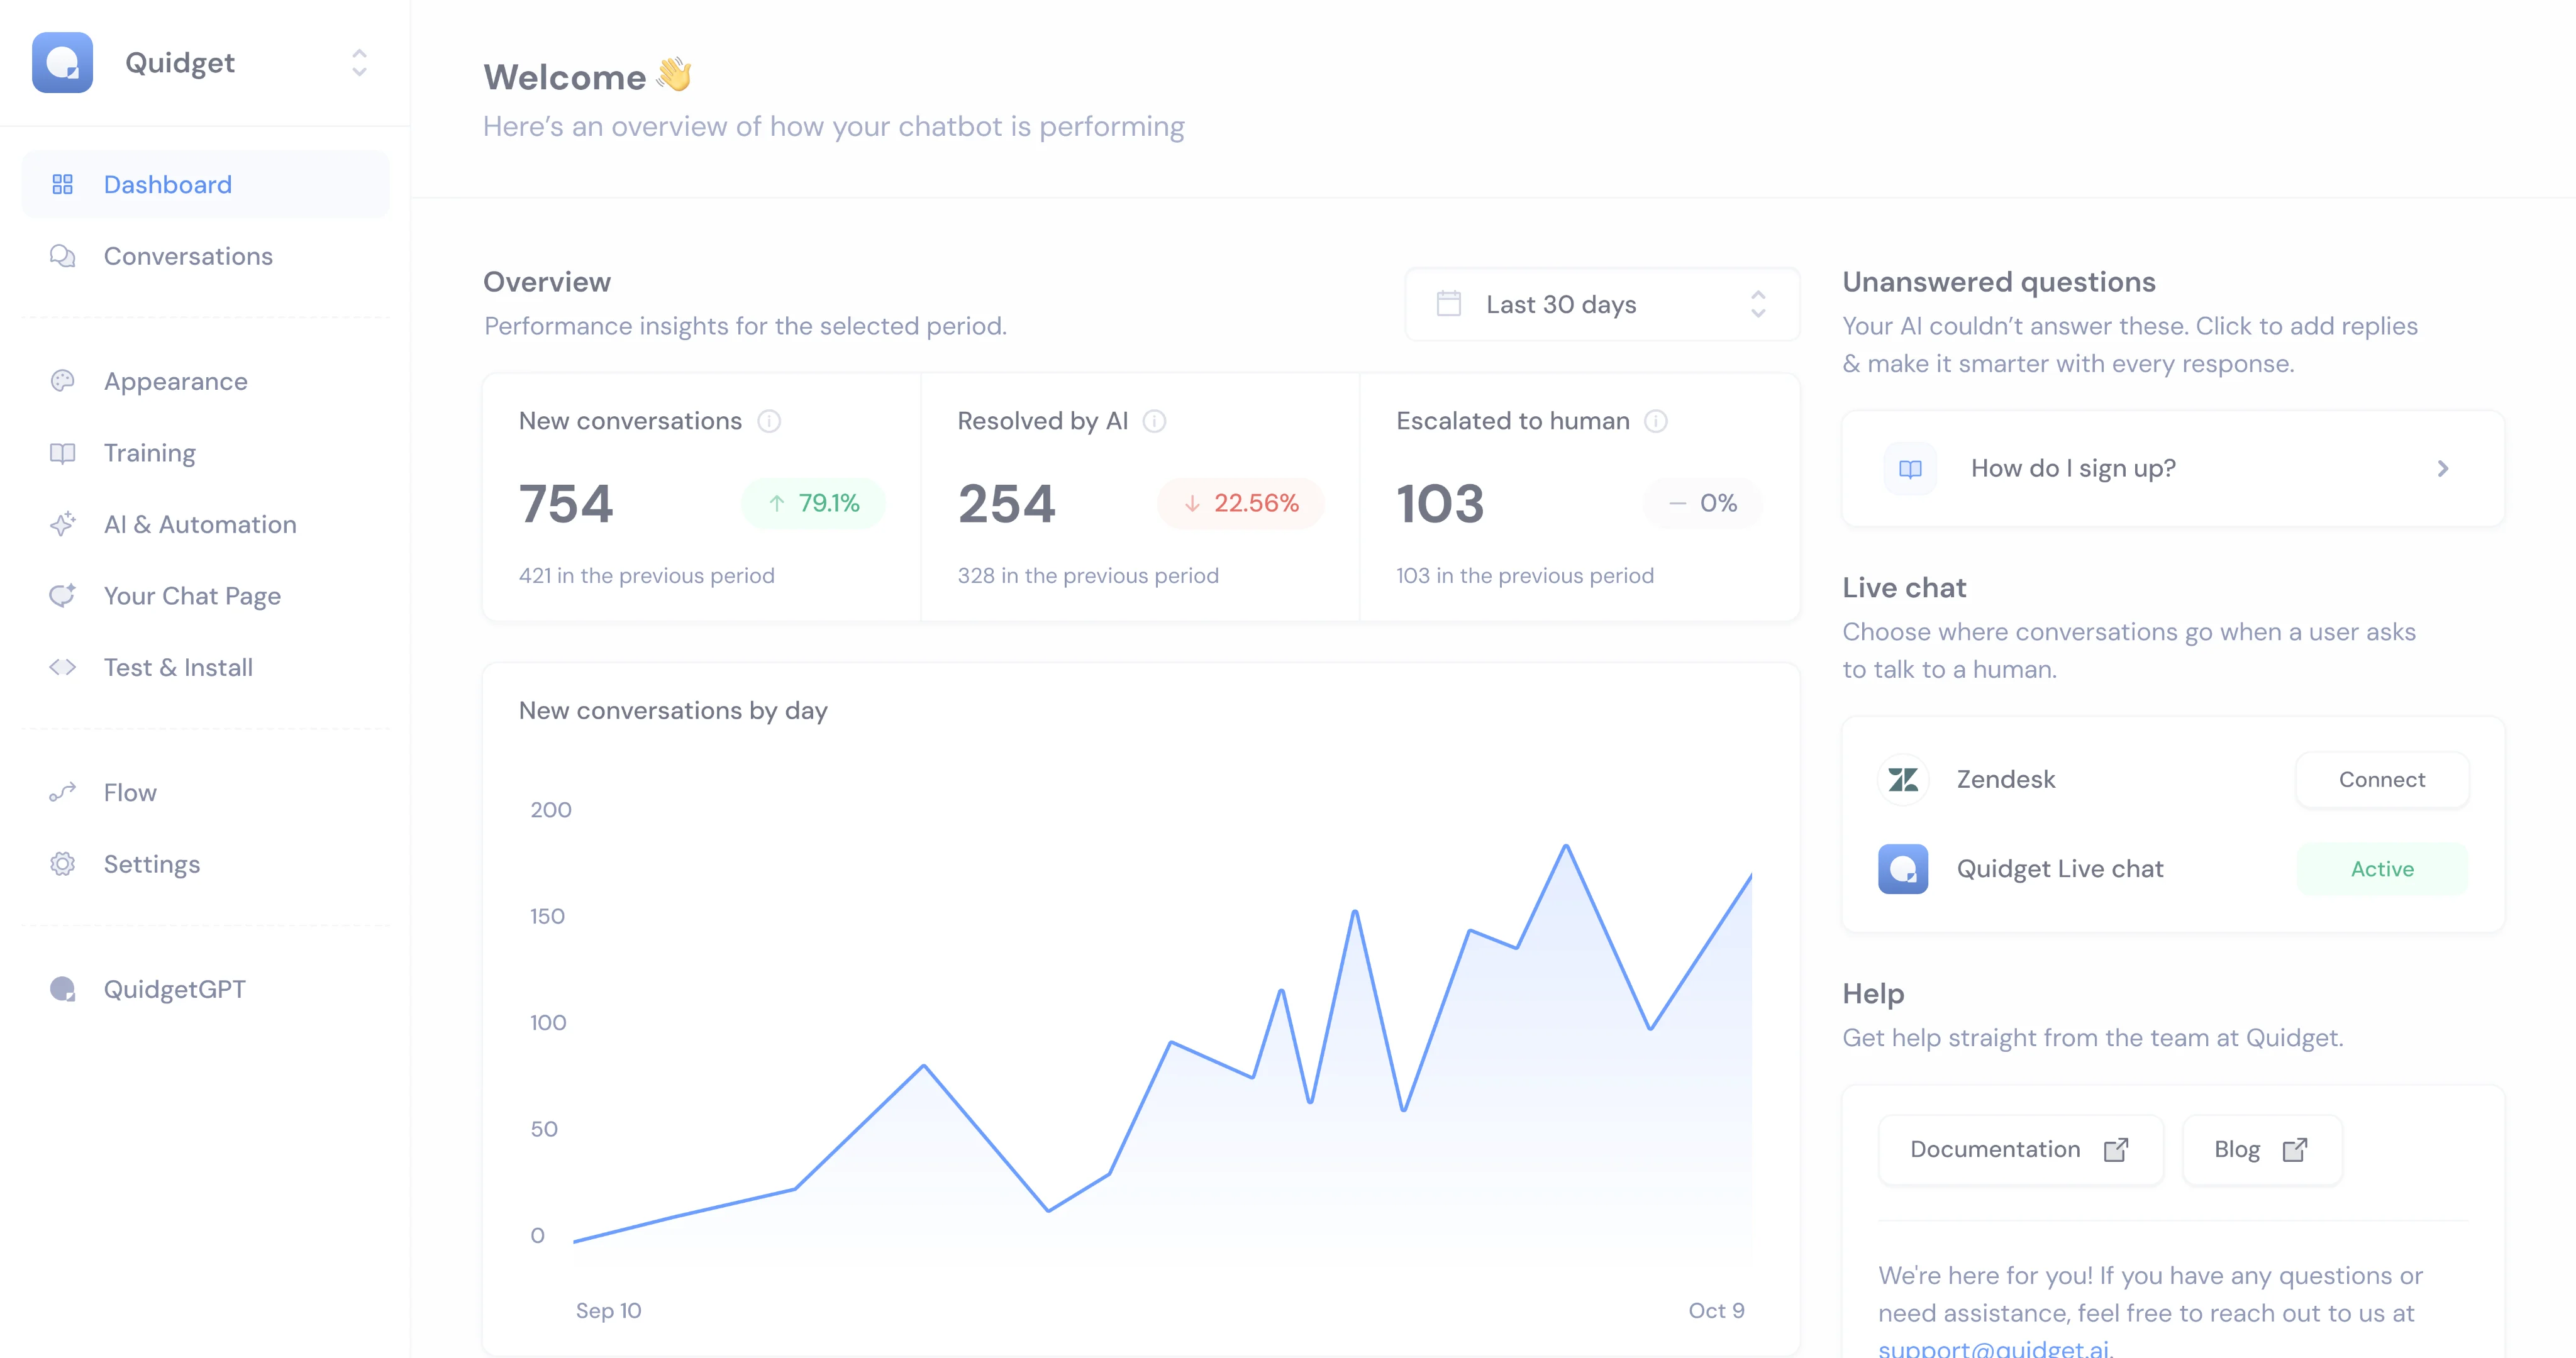2576x1358 pixels.
Task: Click the peak point on conversations chart
Action: 1566,846
